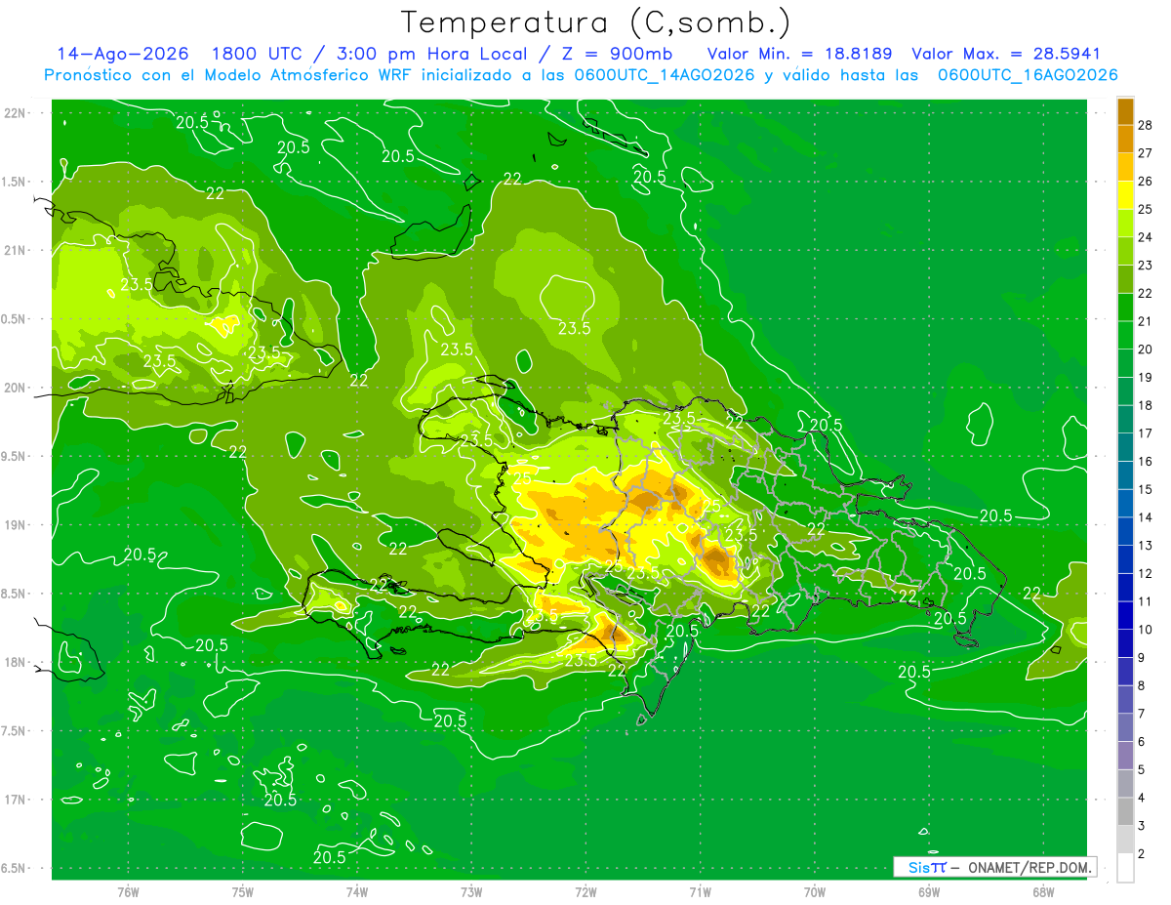This screenshot has height=905, width=1171.
Task: Click the "70W" longitude axis label
Action: point(815,891)
